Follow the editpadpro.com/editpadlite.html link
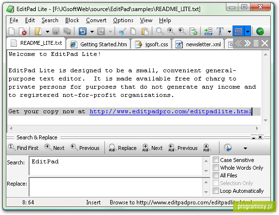Viewport: 279px width, 215px height. point(171,111)
